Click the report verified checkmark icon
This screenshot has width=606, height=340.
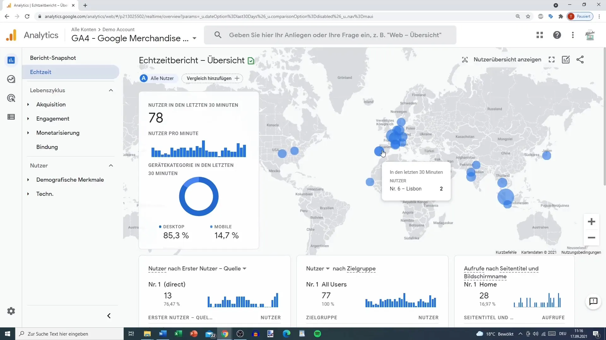[x=251, y=61]
